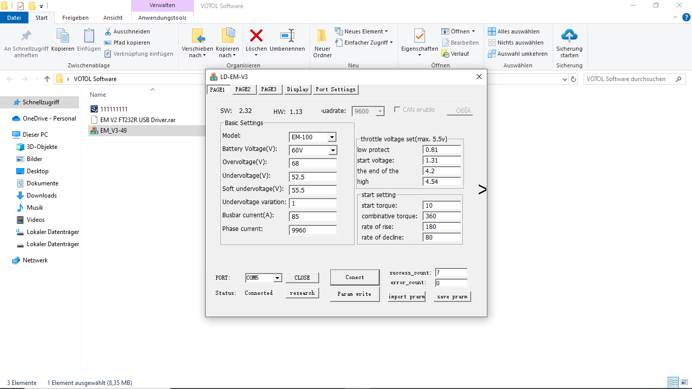
Task: Click the Neuer Ordner folder icon
Action: 322,36
